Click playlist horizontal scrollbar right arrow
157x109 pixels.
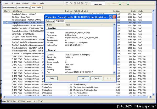pos(150,97)
